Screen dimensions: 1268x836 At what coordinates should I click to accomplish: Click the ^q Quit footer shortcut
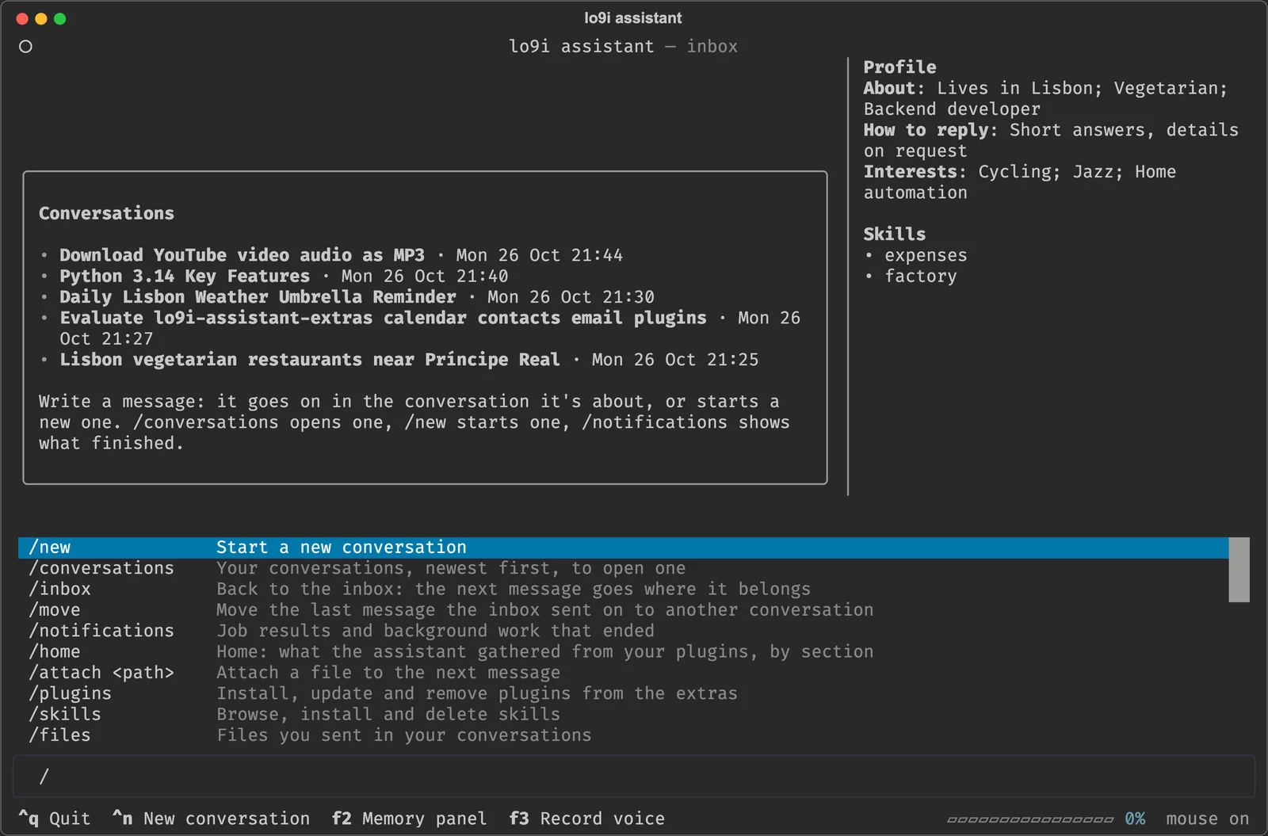point(55,819)
